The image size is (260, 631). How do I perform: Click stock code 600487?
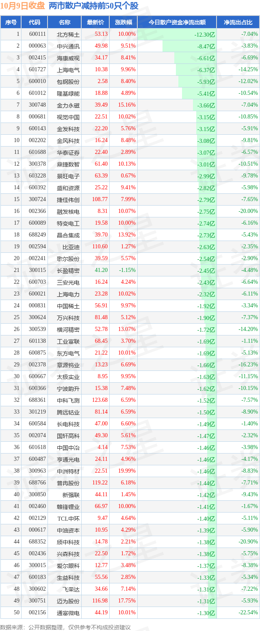pyautogui.click(x=37, y=459)
